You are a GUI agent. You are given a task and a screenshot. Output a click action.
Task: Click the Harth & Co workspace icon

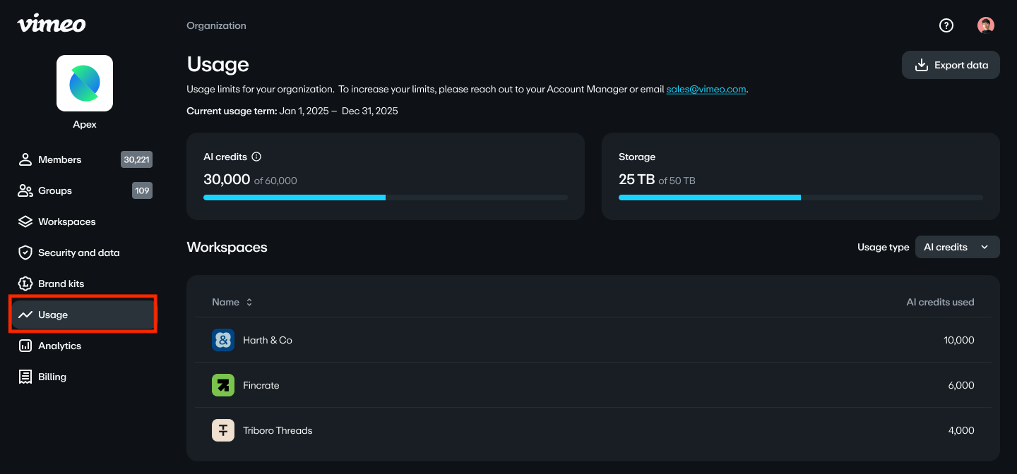coord(223,340)
